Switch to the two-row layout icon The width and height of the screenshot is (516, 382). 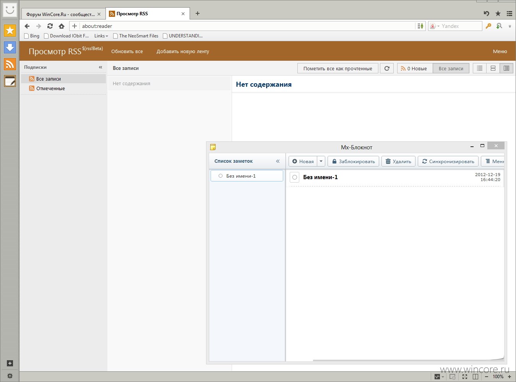(x=493, y=68)
